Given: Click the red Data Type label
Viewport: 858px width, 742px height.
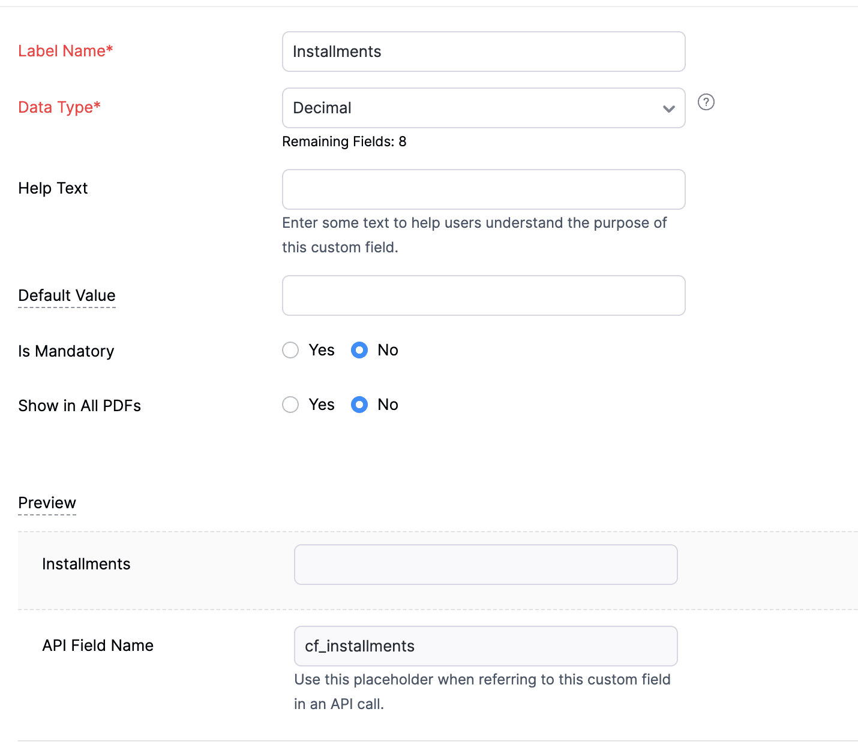Looking at the screenshot, I should point(59,107).
